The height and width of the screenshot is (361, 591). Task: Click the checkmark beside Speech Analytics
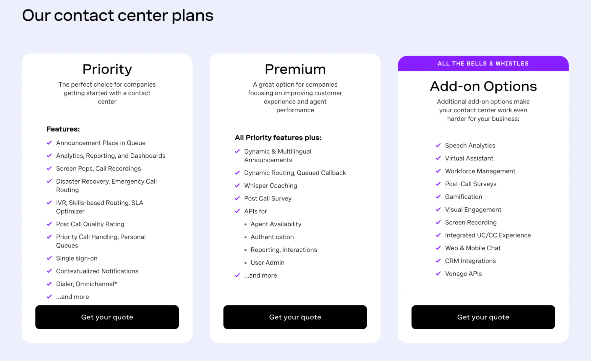tap(438, 145)
